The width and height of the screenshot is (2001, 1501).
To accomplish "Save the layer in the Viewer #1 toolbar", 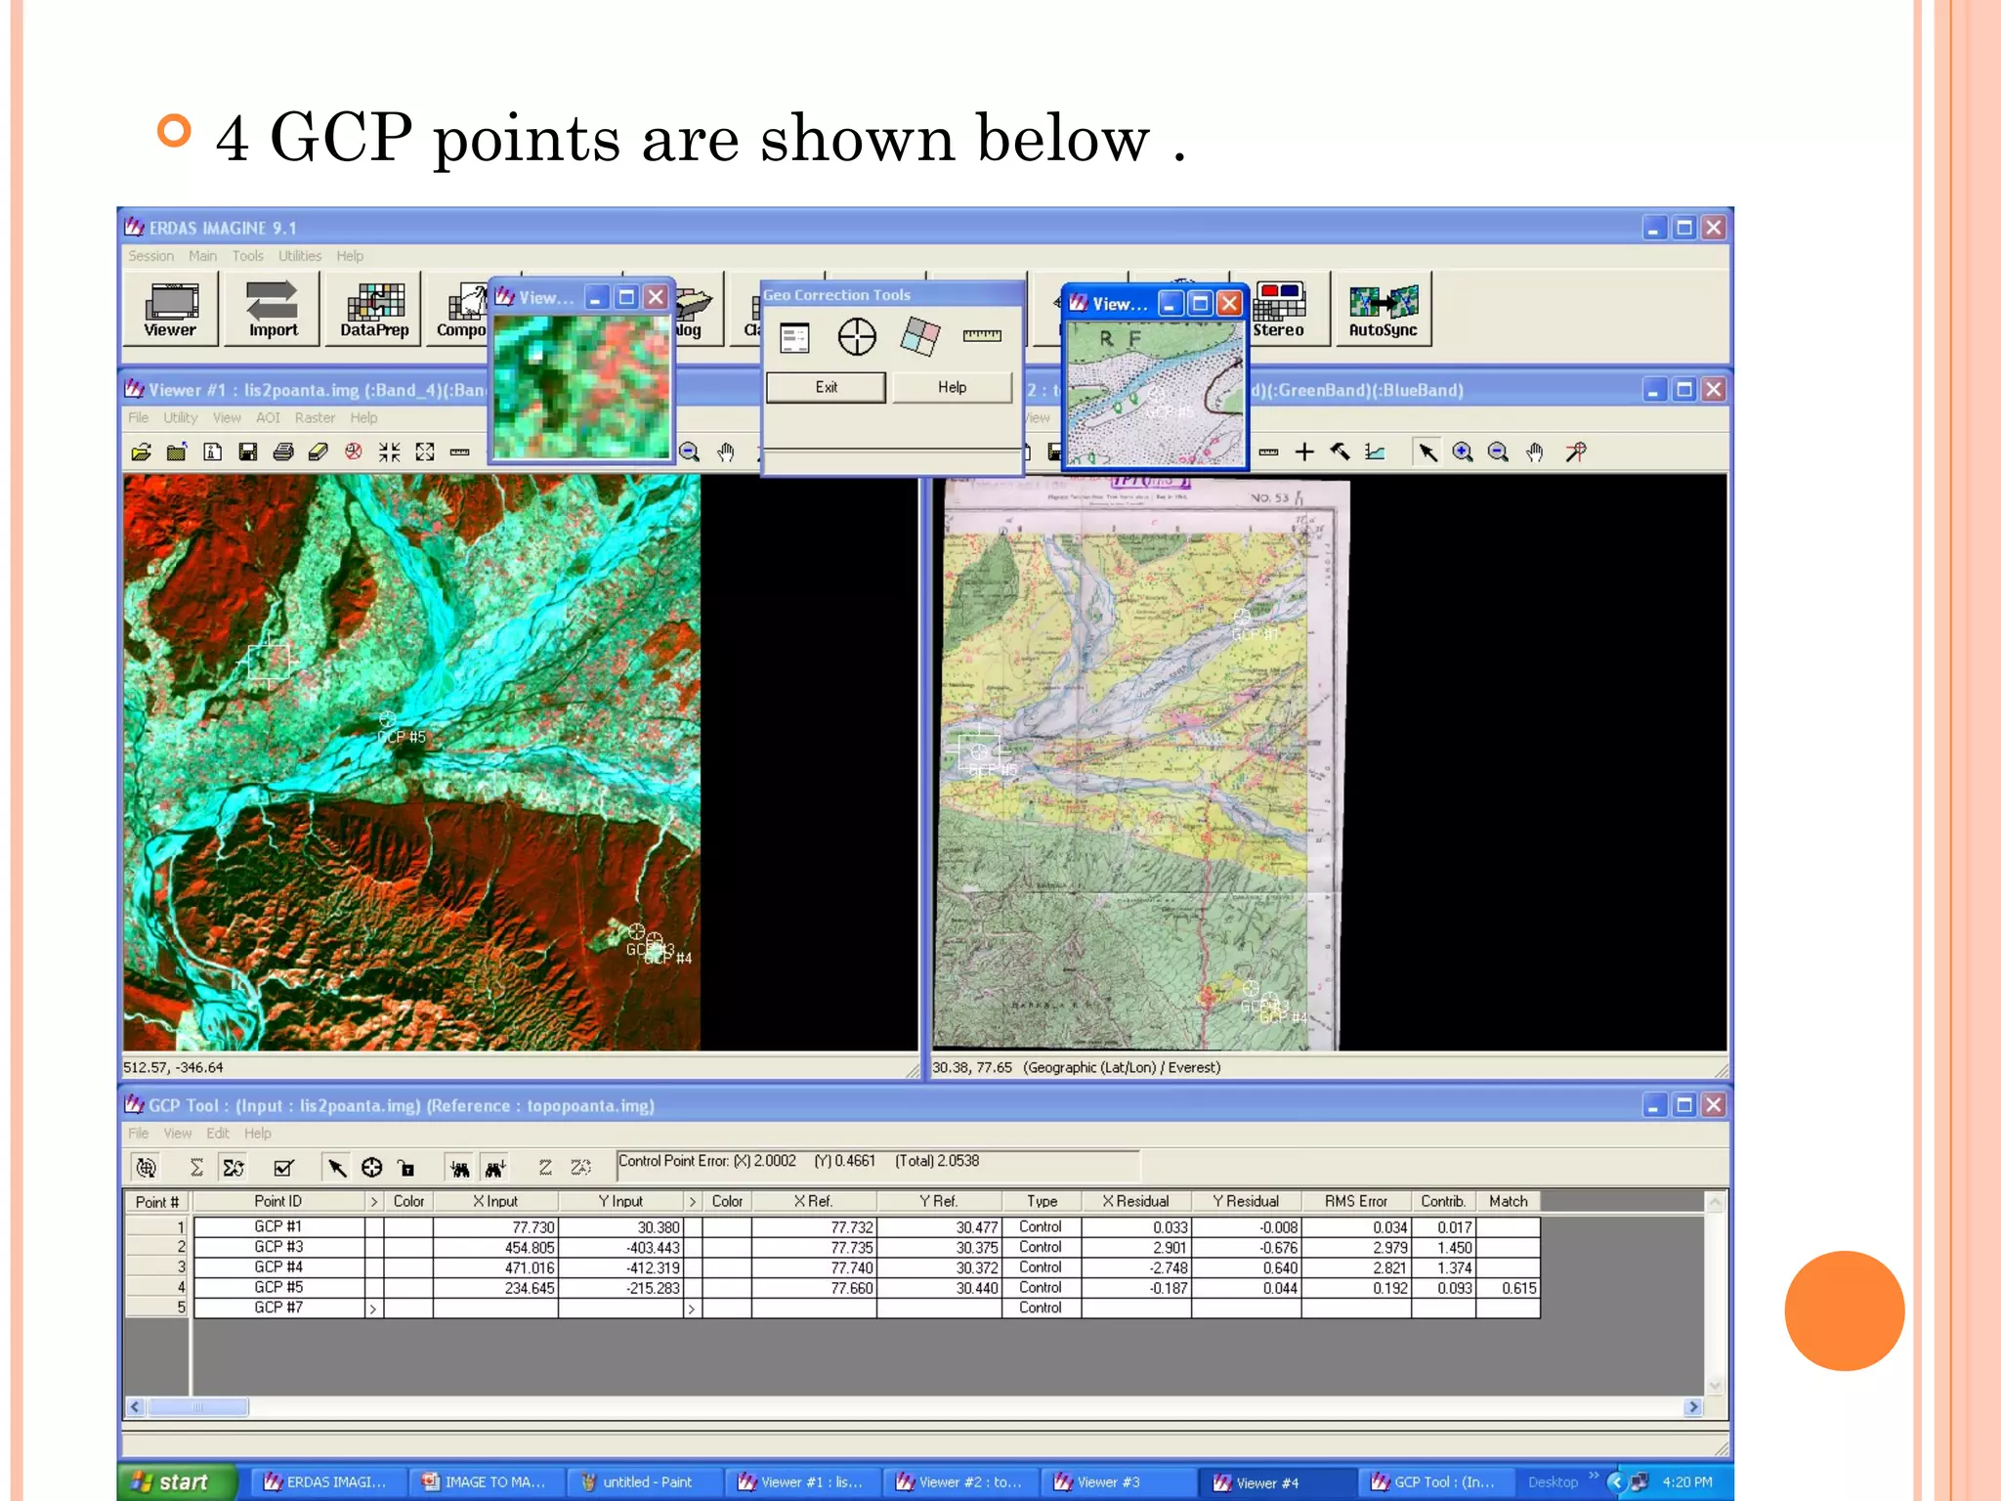I will click(x=248, y=451).
